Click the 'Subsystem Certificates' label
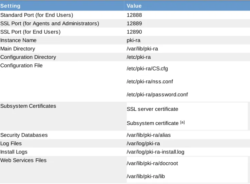Image resolution: width=250 pixels, height=184 pixels. (x=28, y=106)
